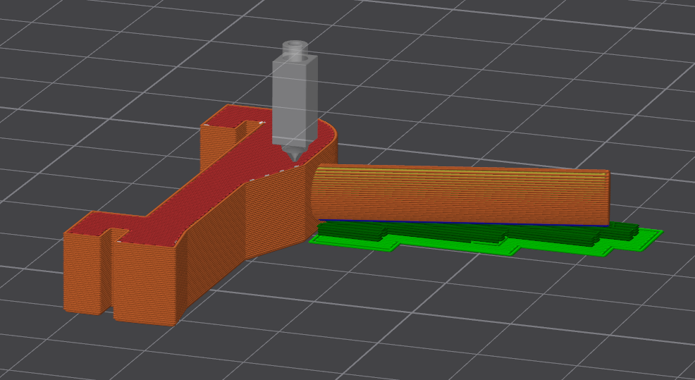Click the blue support interface layer

tap(463, 221)
